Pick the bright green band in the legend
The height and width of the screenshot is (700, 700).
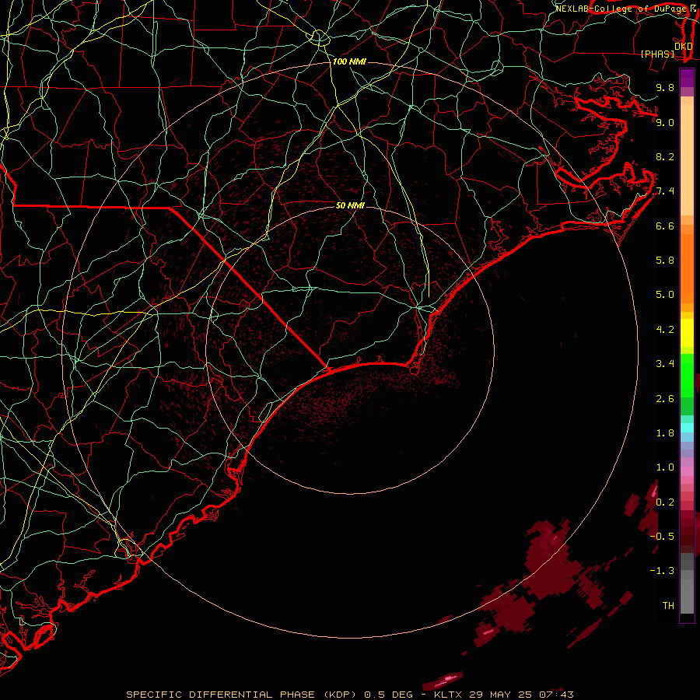(687, 375)
